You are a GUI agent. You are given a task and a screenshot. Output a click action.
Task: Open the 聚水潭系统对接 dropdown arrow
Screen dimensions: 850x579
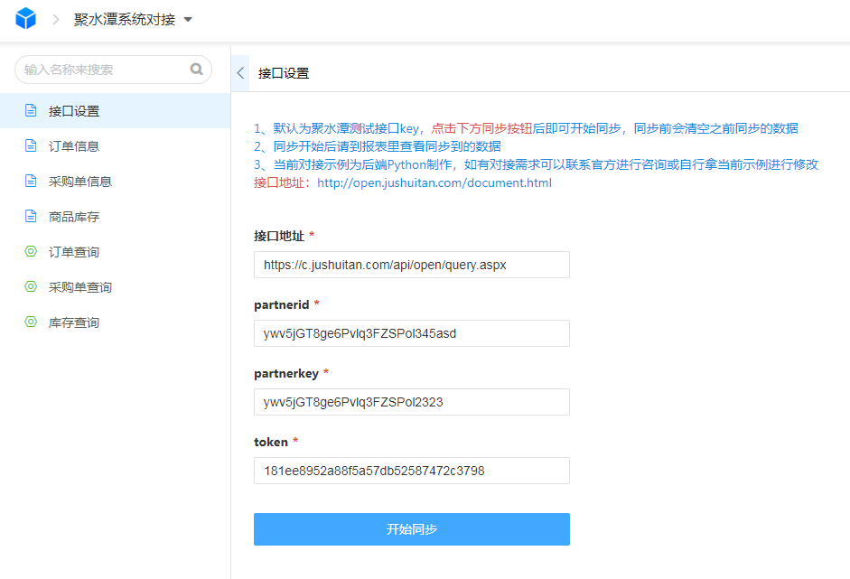pyautogui.click(x=188, y=20)
